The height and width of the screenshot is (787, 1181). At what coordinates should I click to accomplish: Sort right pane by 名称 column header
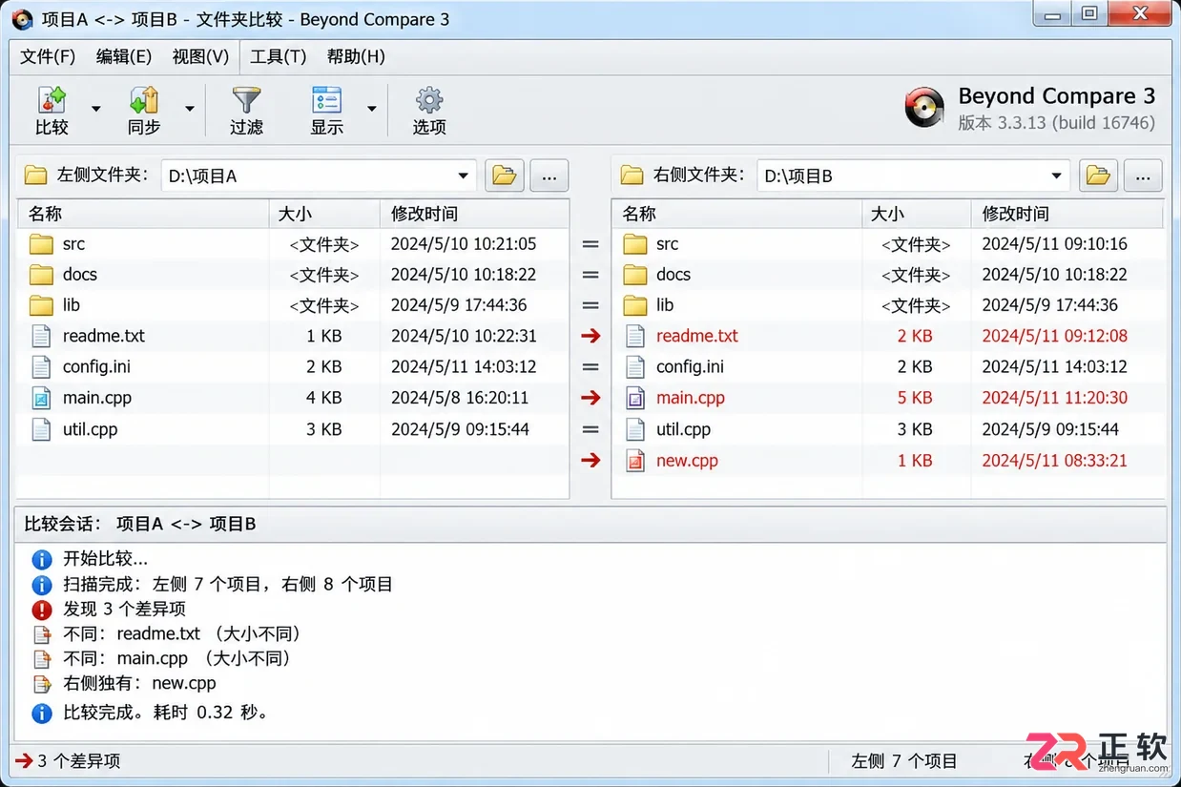736,214
